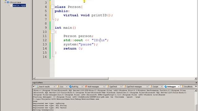Image resolution: width=198 pixels, height=111 pixels.
Task: Click 'std::cout' on line 12
Action: pos(73,40)
